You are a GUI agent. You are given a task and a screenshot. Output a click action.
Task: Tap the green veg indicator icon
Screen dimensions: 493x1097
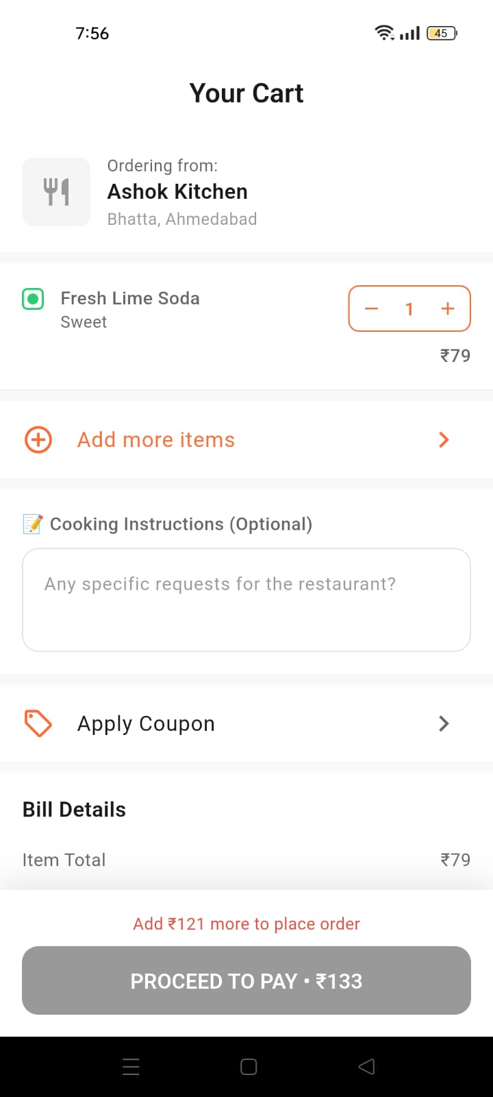click(33, 300)
